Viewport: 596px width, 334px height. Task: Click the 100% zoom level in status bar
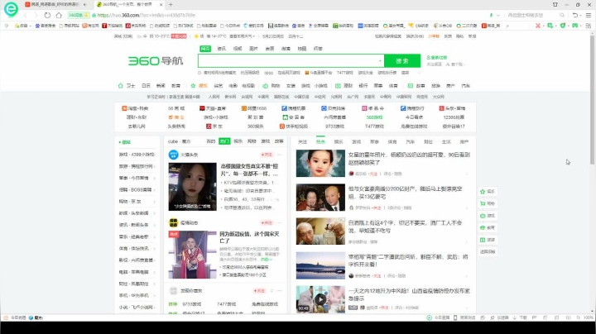(589, 317)
